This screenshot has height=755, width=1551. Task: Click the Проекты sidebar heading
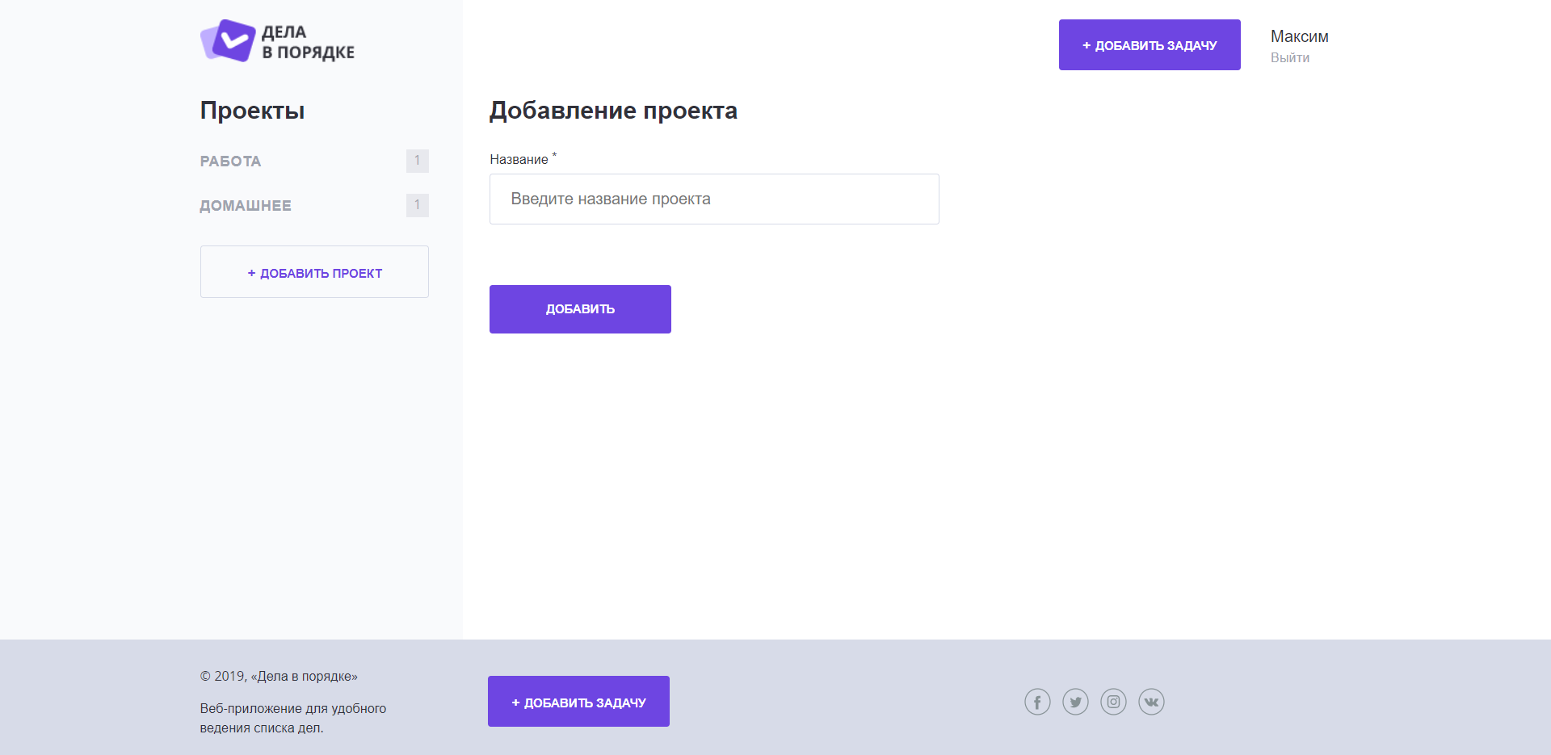(x=252, y=111)
